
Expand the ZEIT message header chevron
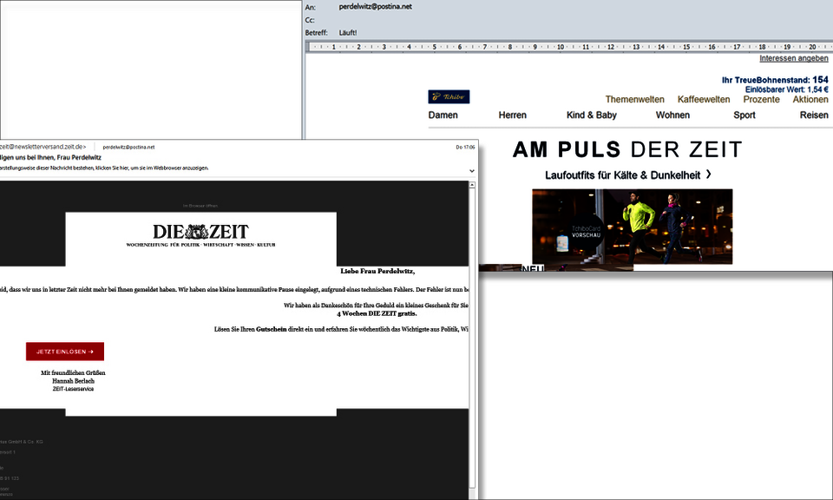pyautogui.click(x=472, y=170)
